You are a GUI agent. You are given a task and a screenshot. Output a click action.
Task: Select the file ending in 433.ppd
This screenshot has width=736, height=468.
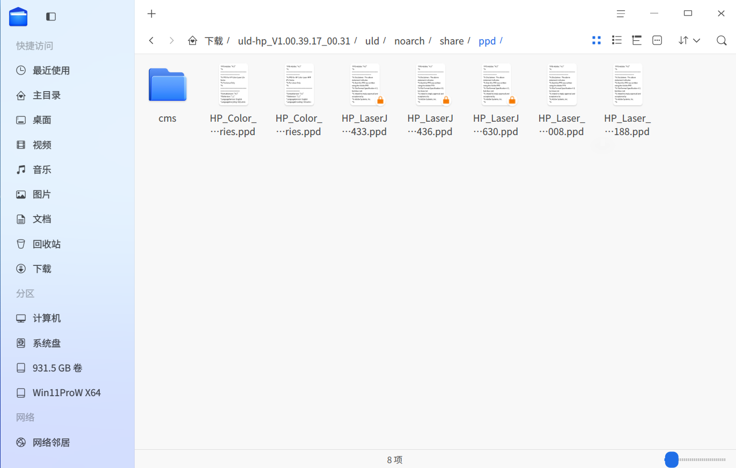click(x=365, y=100)
